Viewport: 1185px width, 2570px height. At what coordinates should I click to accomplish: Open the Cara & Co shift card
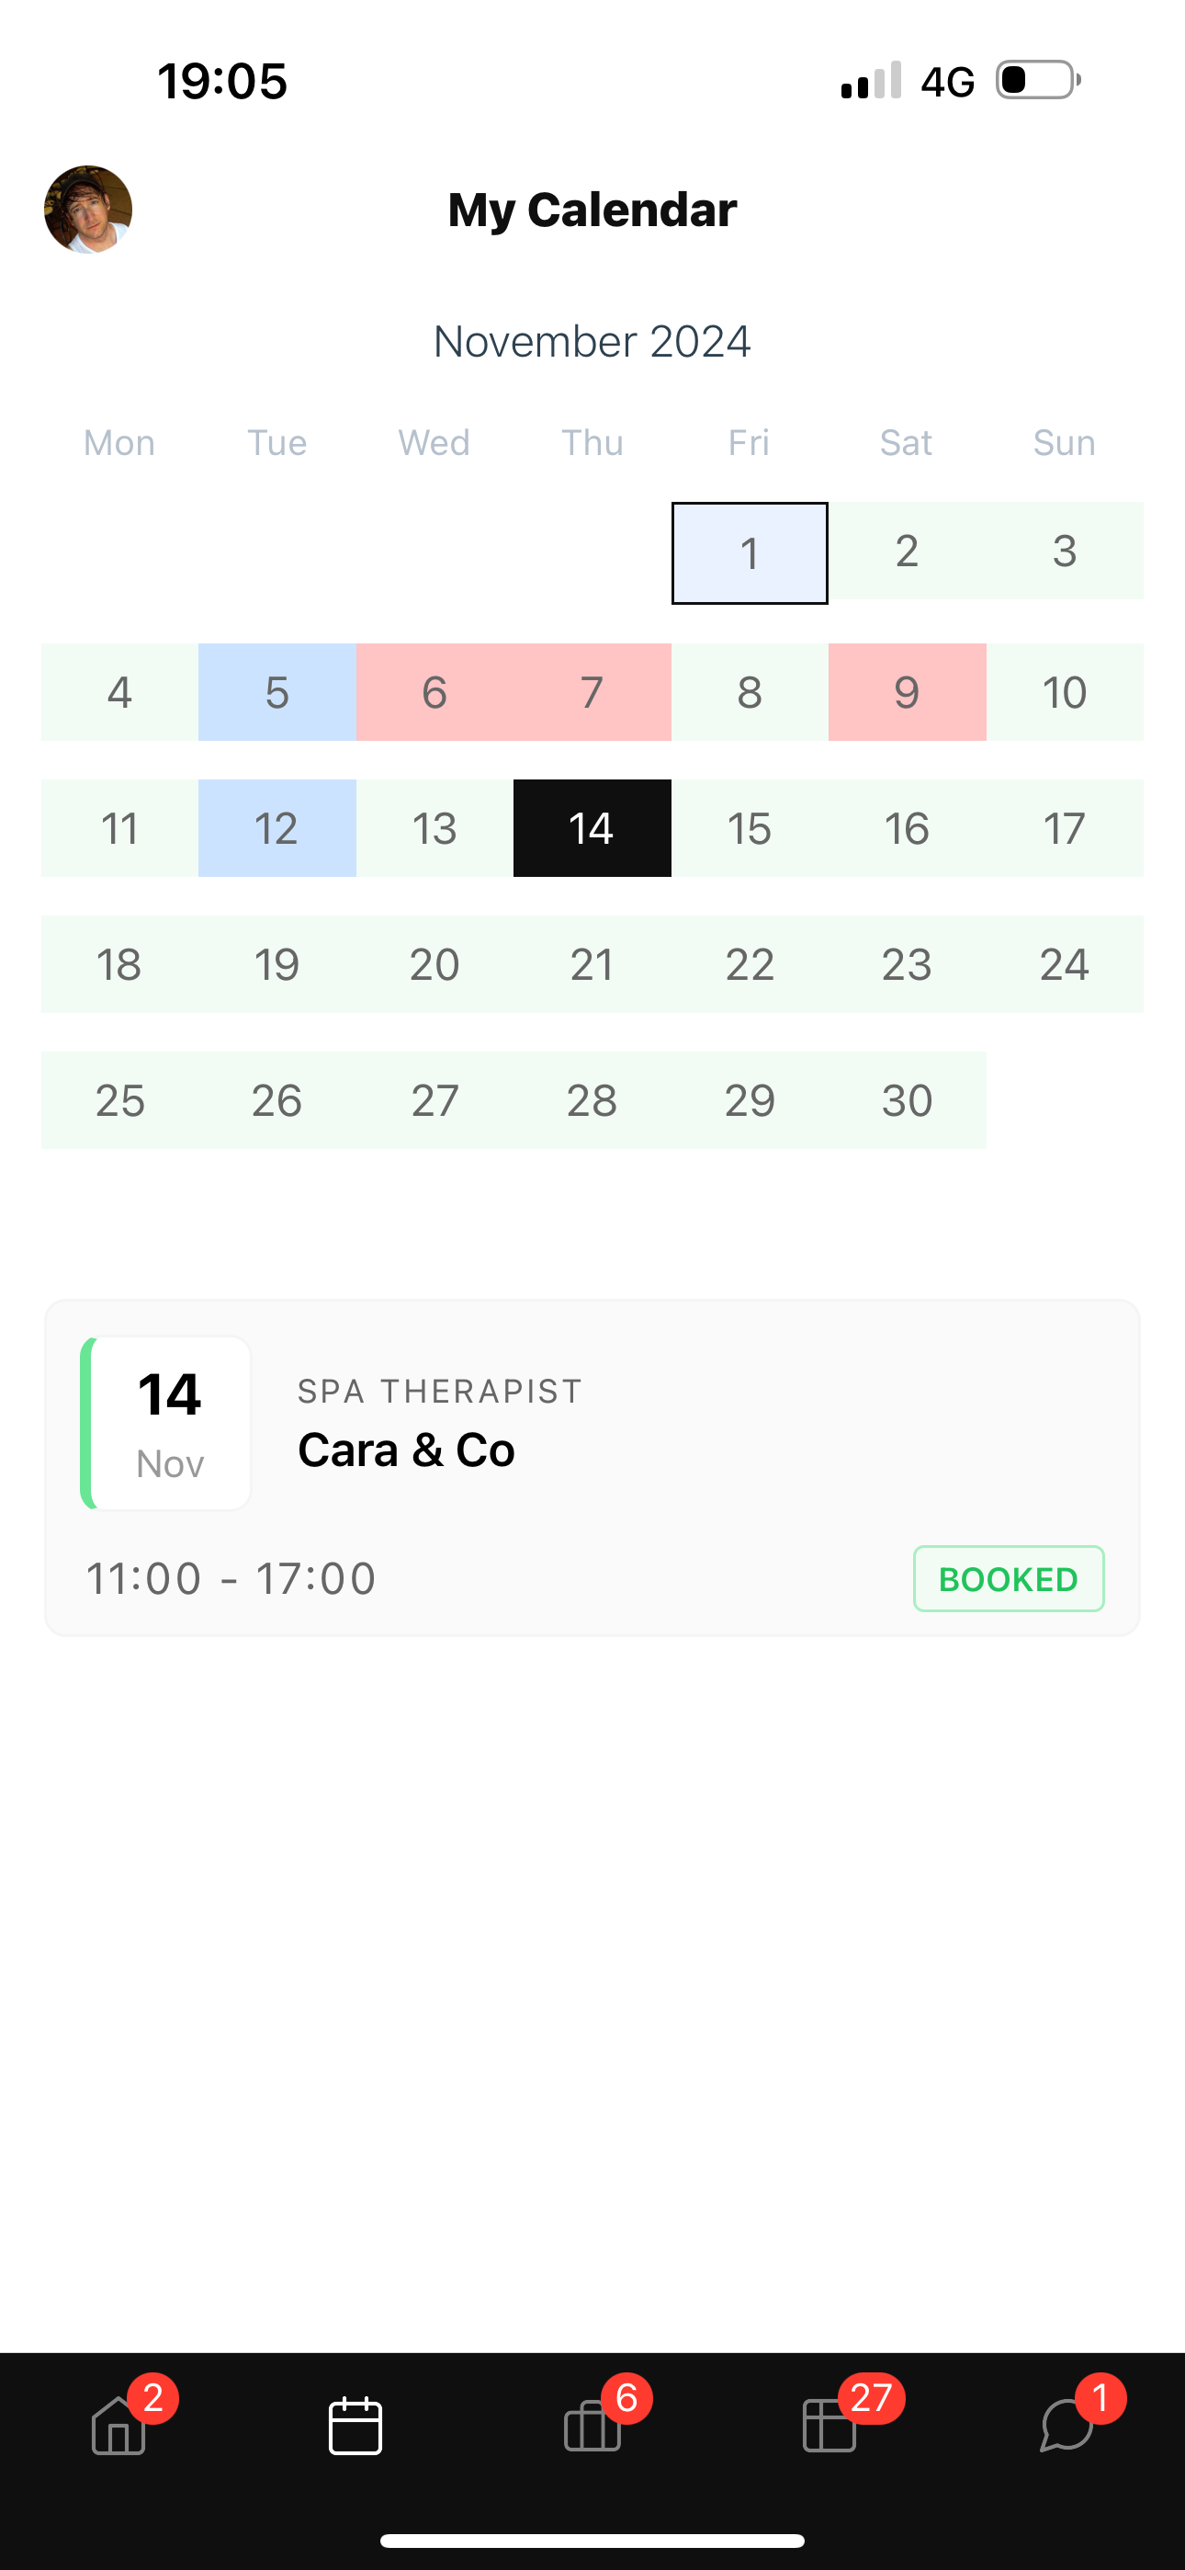click(592, 1468)
